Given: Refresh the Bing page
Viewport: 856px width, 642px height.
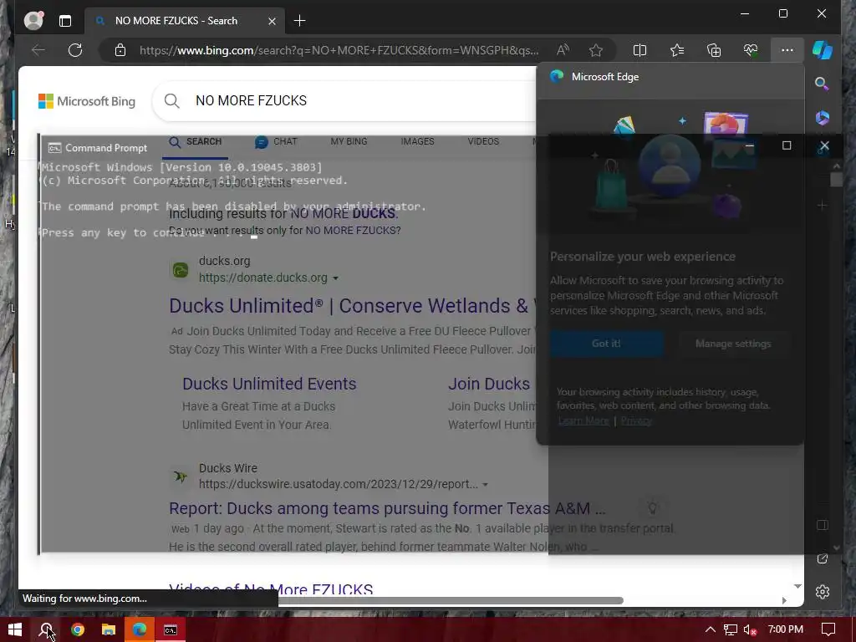Looking at the screenshot, I should 75,50.
